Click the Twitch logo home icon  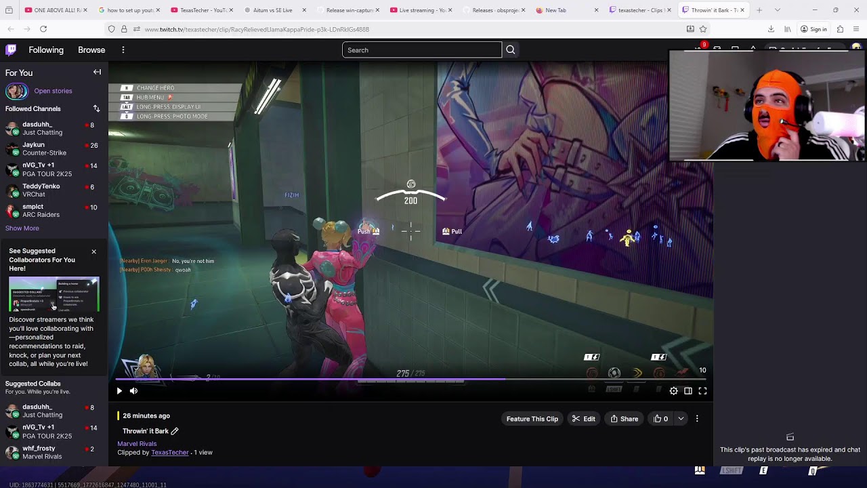point(11,49)
